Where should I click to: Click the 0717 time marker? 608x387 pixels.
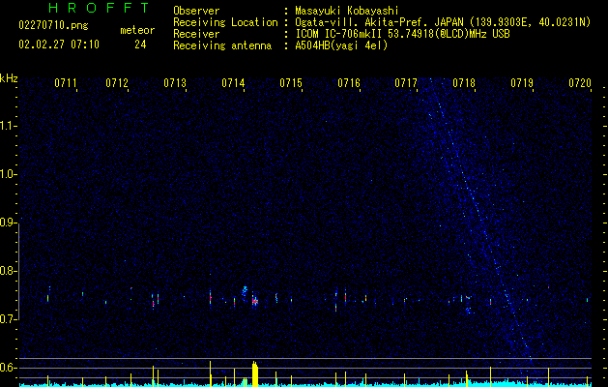click(406, 82)
